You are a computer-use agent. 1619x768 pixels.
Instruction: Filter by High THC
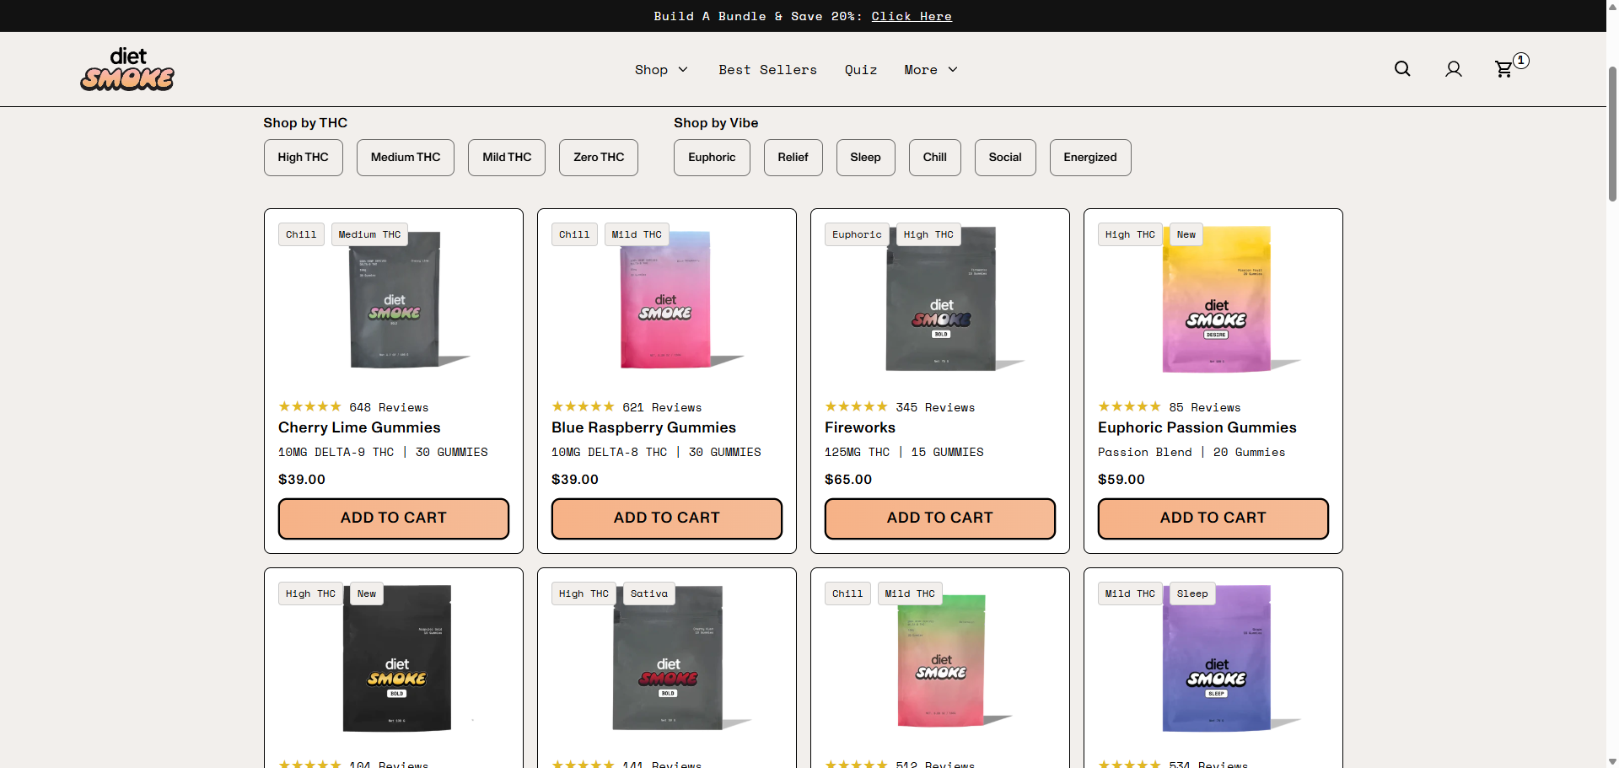click(x=304, y=158)
